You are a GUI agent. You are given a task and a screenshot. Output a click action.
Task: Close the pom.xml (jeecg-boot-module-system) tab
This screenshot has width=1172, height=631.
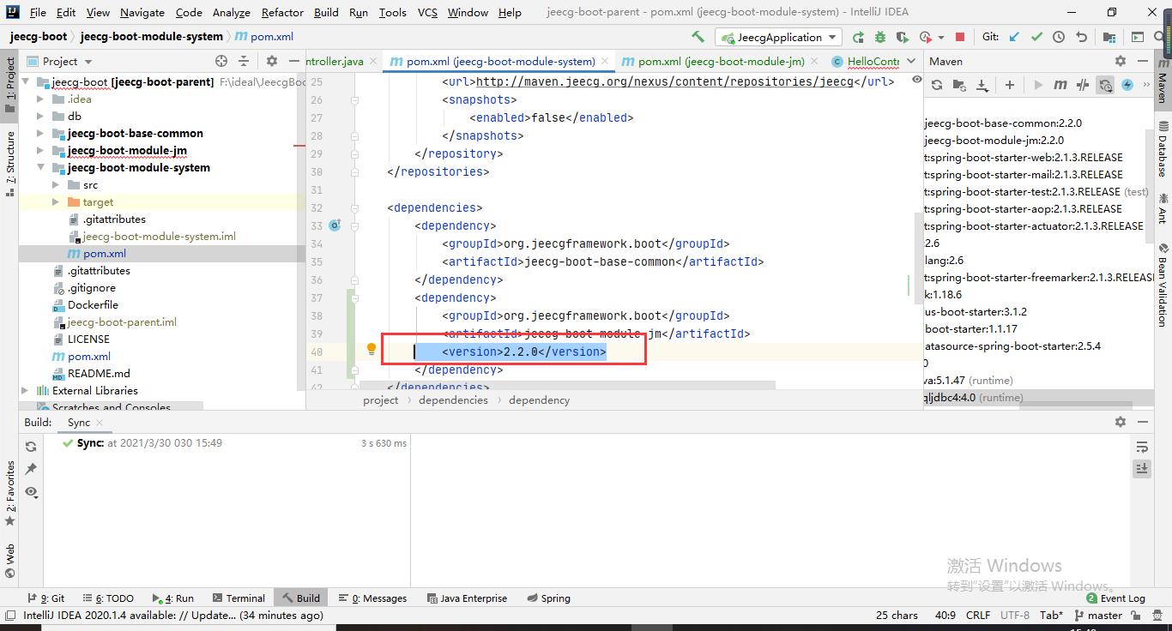605,61
